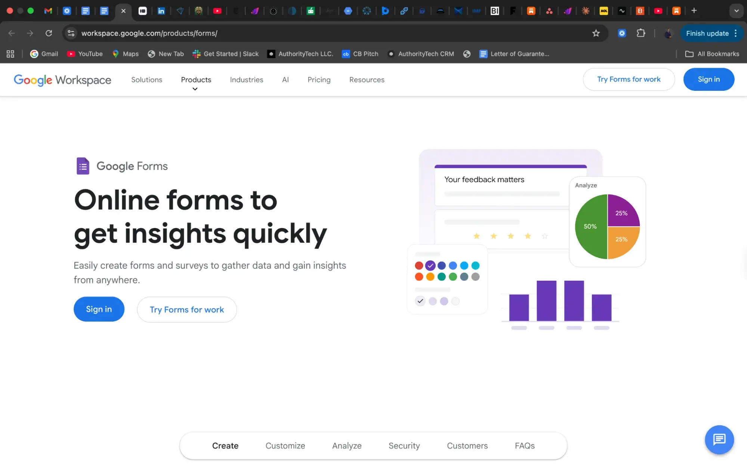This screenshot has width=747, height=467.
Task: Click inside the address bar
Action: point(262,33)
